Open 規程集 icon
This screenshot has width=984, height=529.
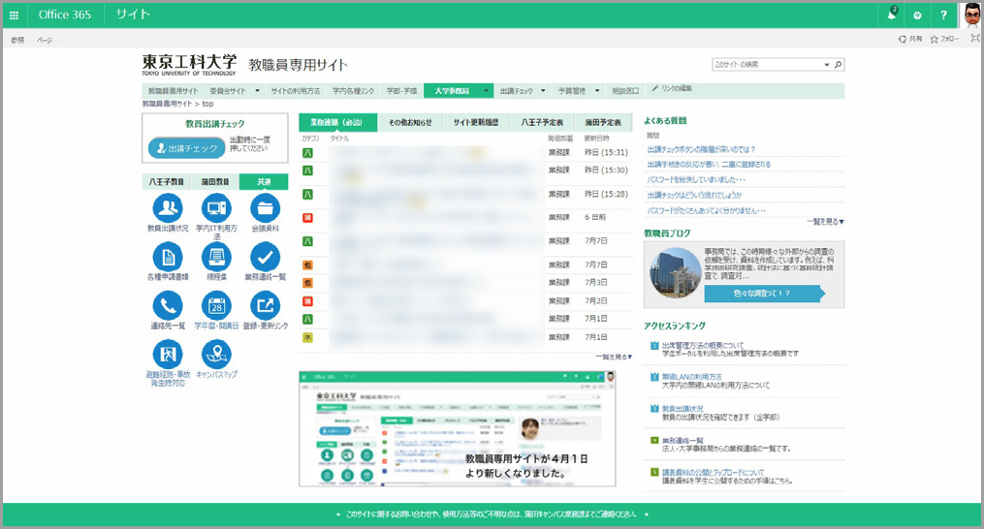216,257
